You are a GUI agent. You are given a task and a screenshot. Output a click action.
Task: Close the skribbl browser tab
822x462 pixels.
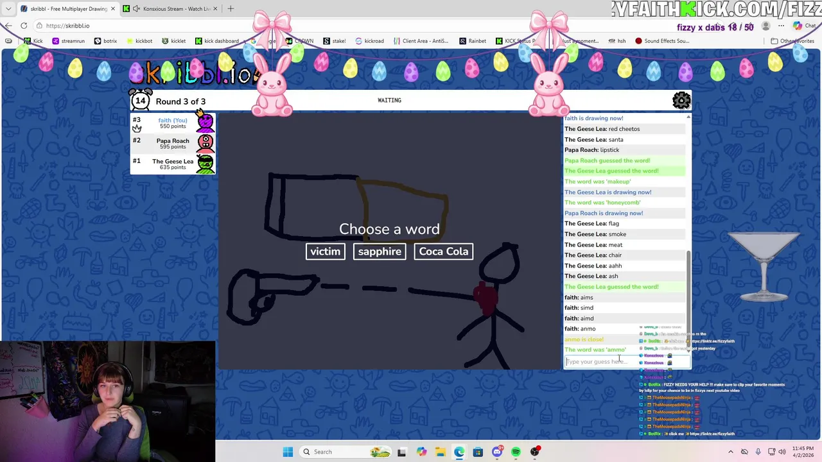click(x=113, y=8)
